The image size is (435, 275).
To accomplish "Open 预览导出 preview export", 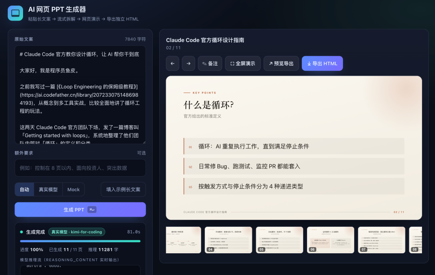I will [281, 64].
